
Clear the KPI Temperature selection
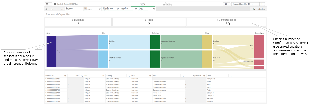pos(99,9)
